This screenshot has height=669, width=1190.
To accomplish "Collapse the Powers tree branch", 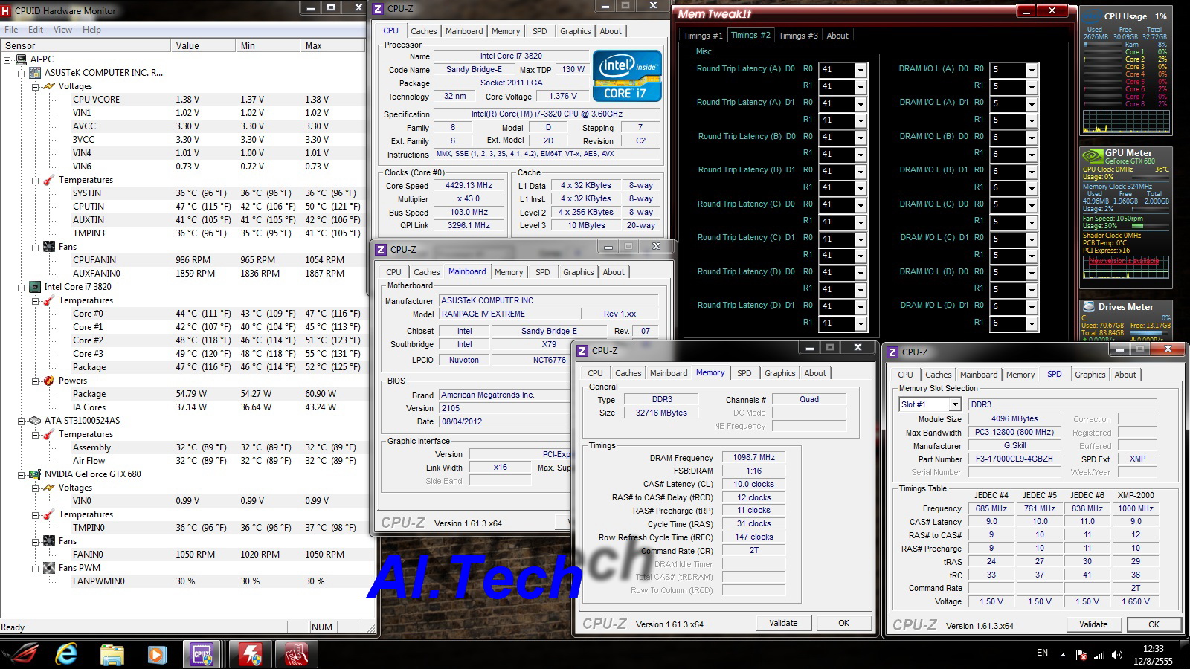I will [x=35, y=381].
